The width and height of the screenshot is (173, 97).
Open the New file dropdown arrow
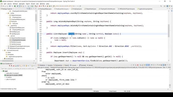(3, 6)
